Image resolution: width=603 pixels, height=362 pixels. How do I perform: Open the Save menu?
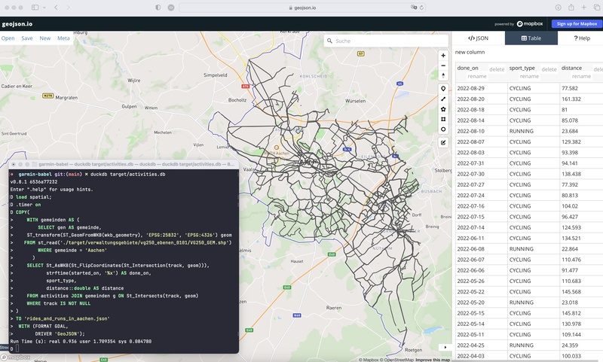27,38
